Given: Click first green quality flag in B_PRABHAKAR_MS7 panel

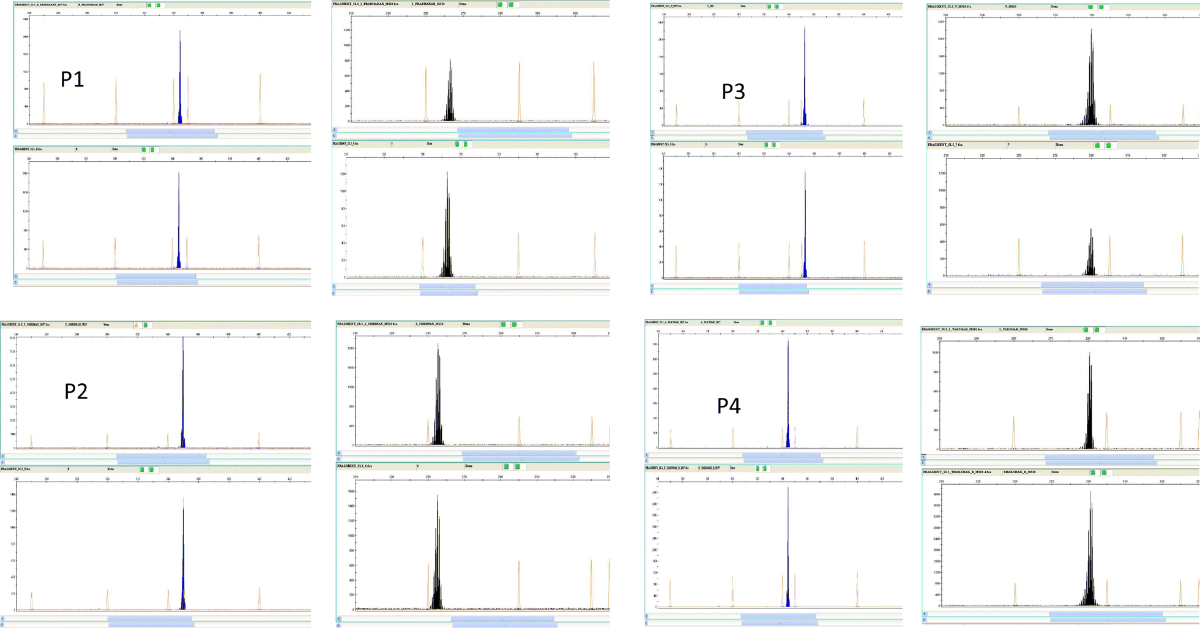Looking at the screenshot, I should pyautogui.click(x=149, y=5).
